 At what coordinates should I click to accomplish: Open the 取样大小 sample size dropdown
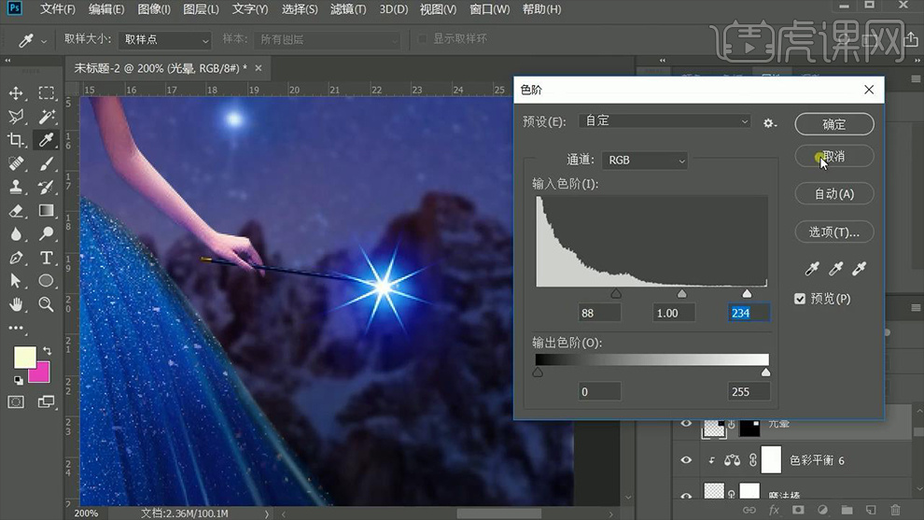[165, 39]
